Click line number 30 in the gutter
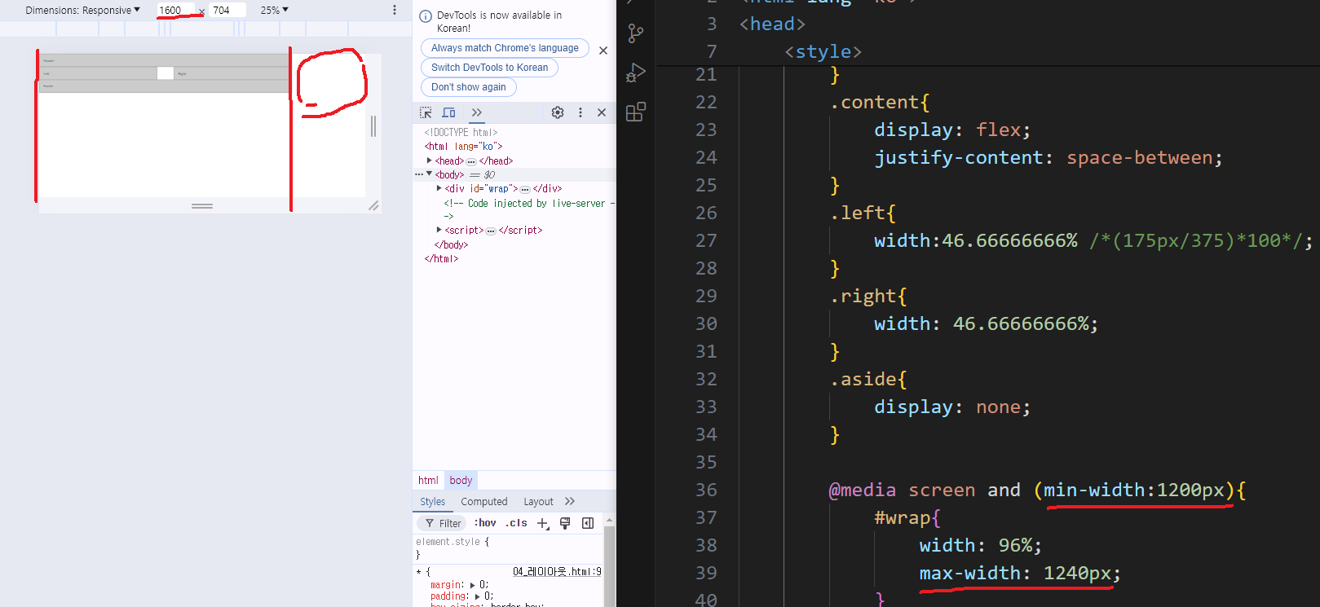Screen dimensions: 1320x607 706,323
